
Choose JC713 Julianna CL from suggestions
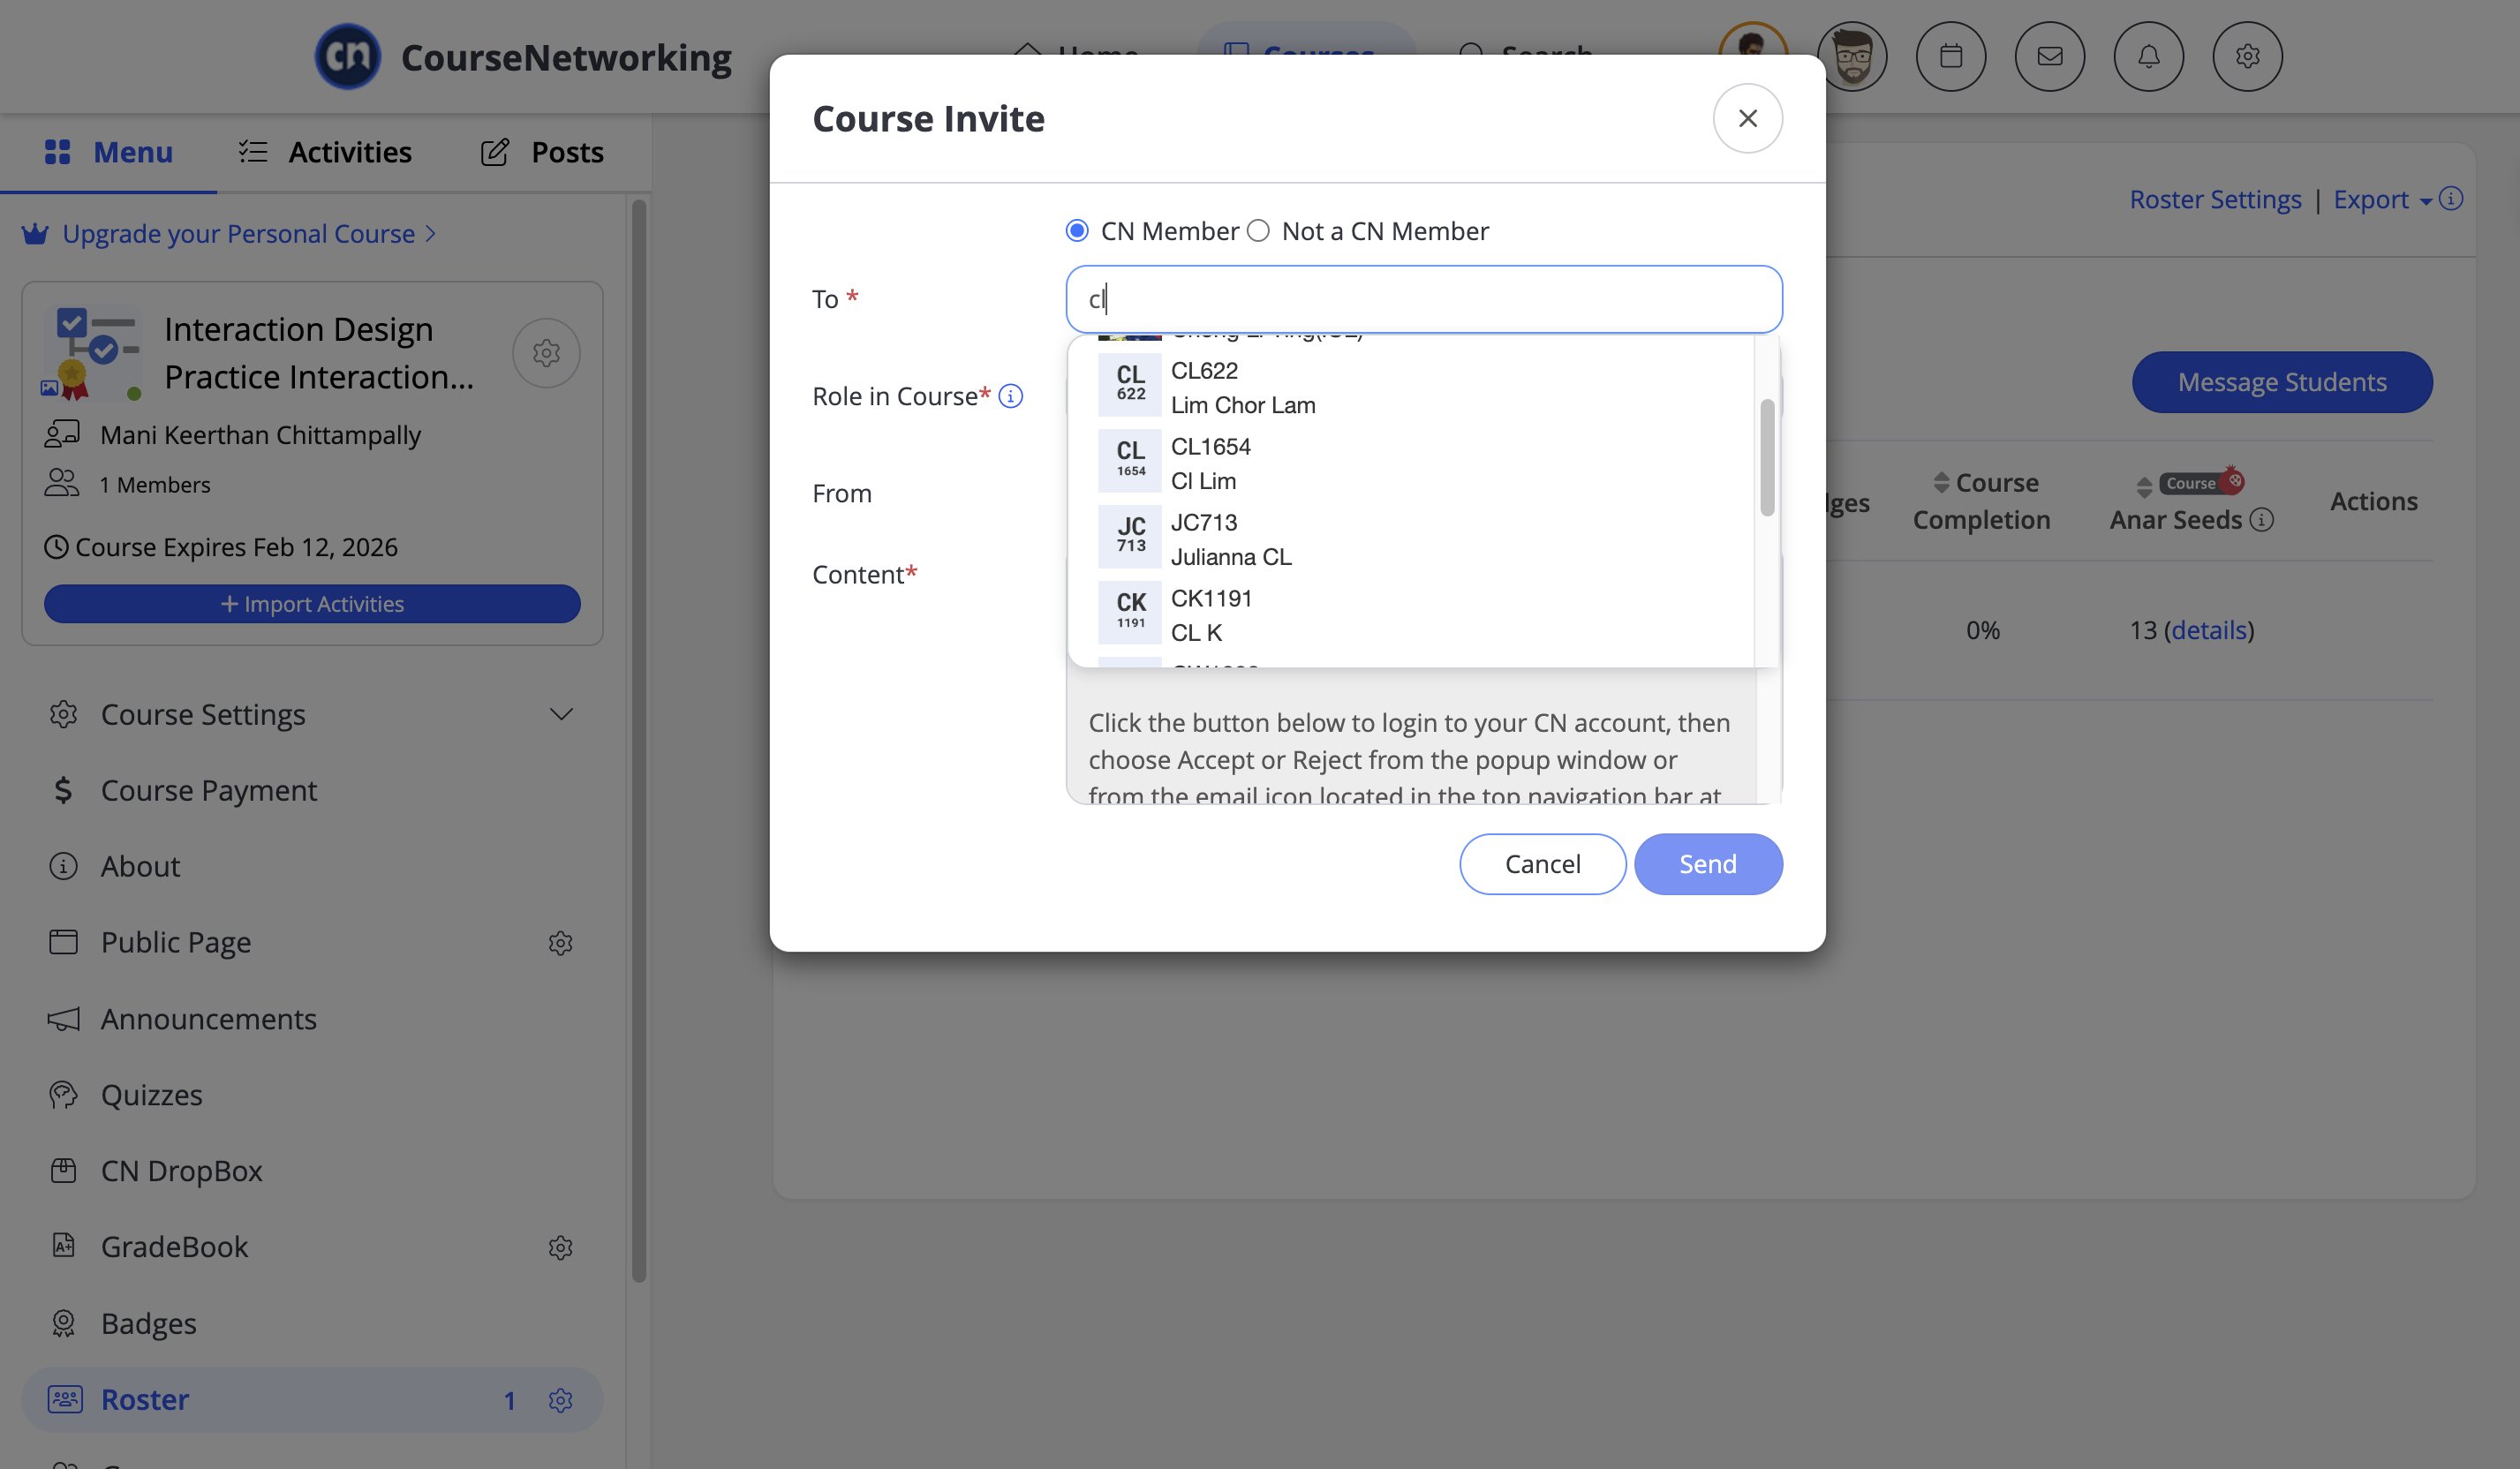point(1410,539)
